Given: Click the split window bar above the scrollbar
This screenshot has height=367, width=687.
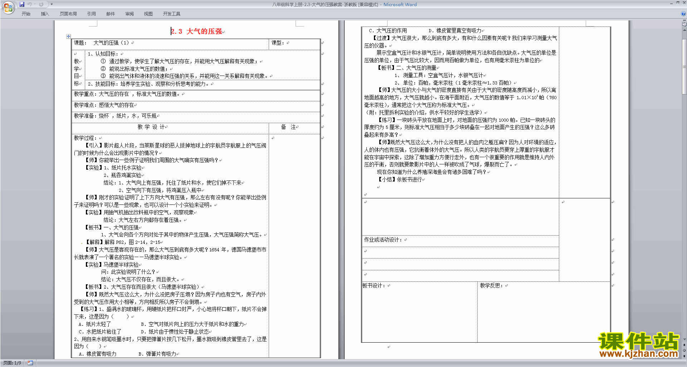Looking at the screenshot, I should pos(684,21).
